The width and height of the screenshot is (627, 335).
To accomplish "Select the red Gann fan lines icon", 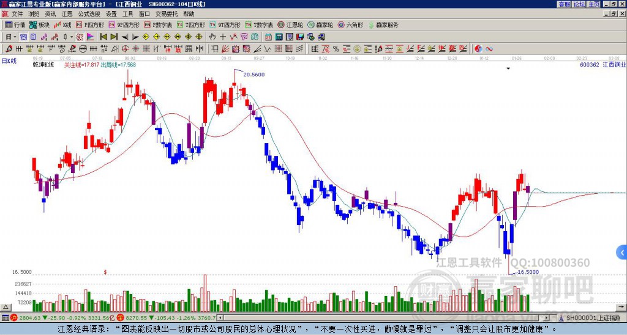I will (x=225, y=49).
